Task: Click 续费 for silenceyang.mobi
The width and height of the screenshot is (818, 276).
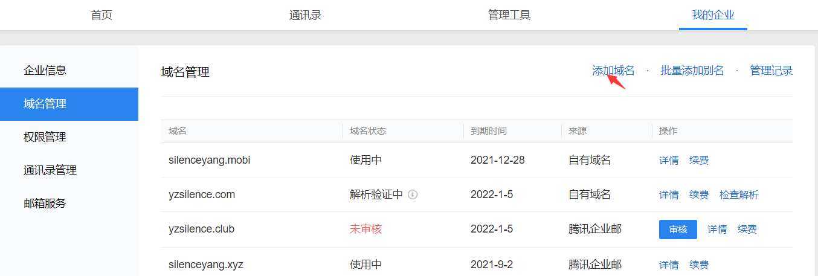Action: pos(699,161)
